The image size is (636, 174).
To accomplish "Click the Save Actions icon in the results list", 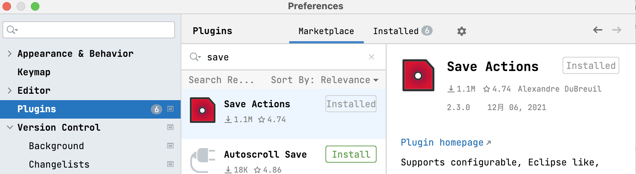I will (203, 110).
